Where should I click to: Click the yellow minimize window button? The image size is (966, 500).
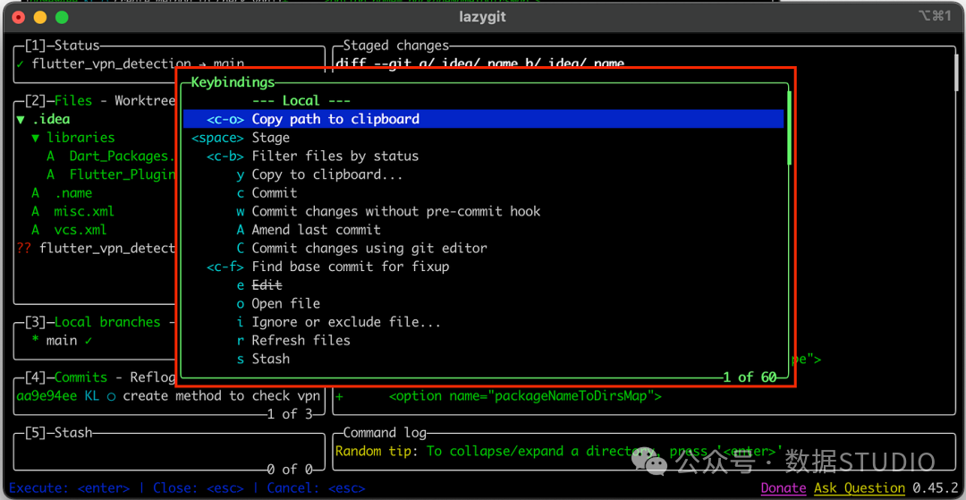coord(40,17)
